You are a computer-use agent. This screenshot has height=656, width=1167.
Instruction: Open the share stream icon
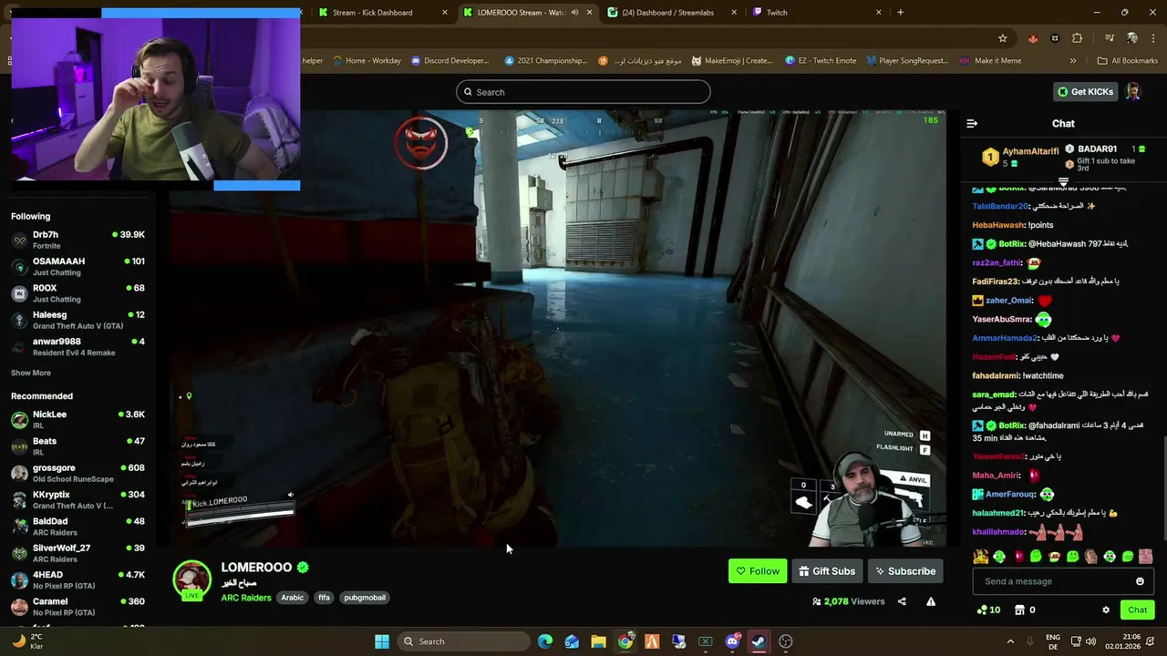902,601
